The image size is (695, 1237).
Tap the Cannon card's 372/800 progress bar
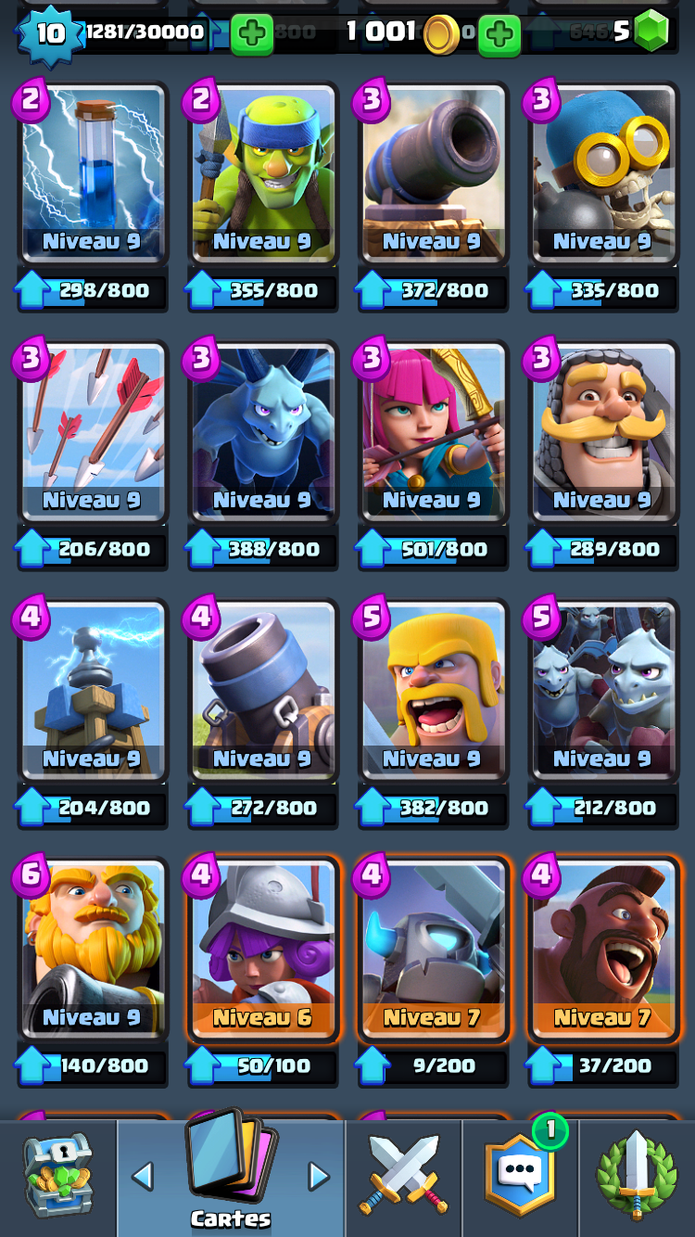[433, 290]
